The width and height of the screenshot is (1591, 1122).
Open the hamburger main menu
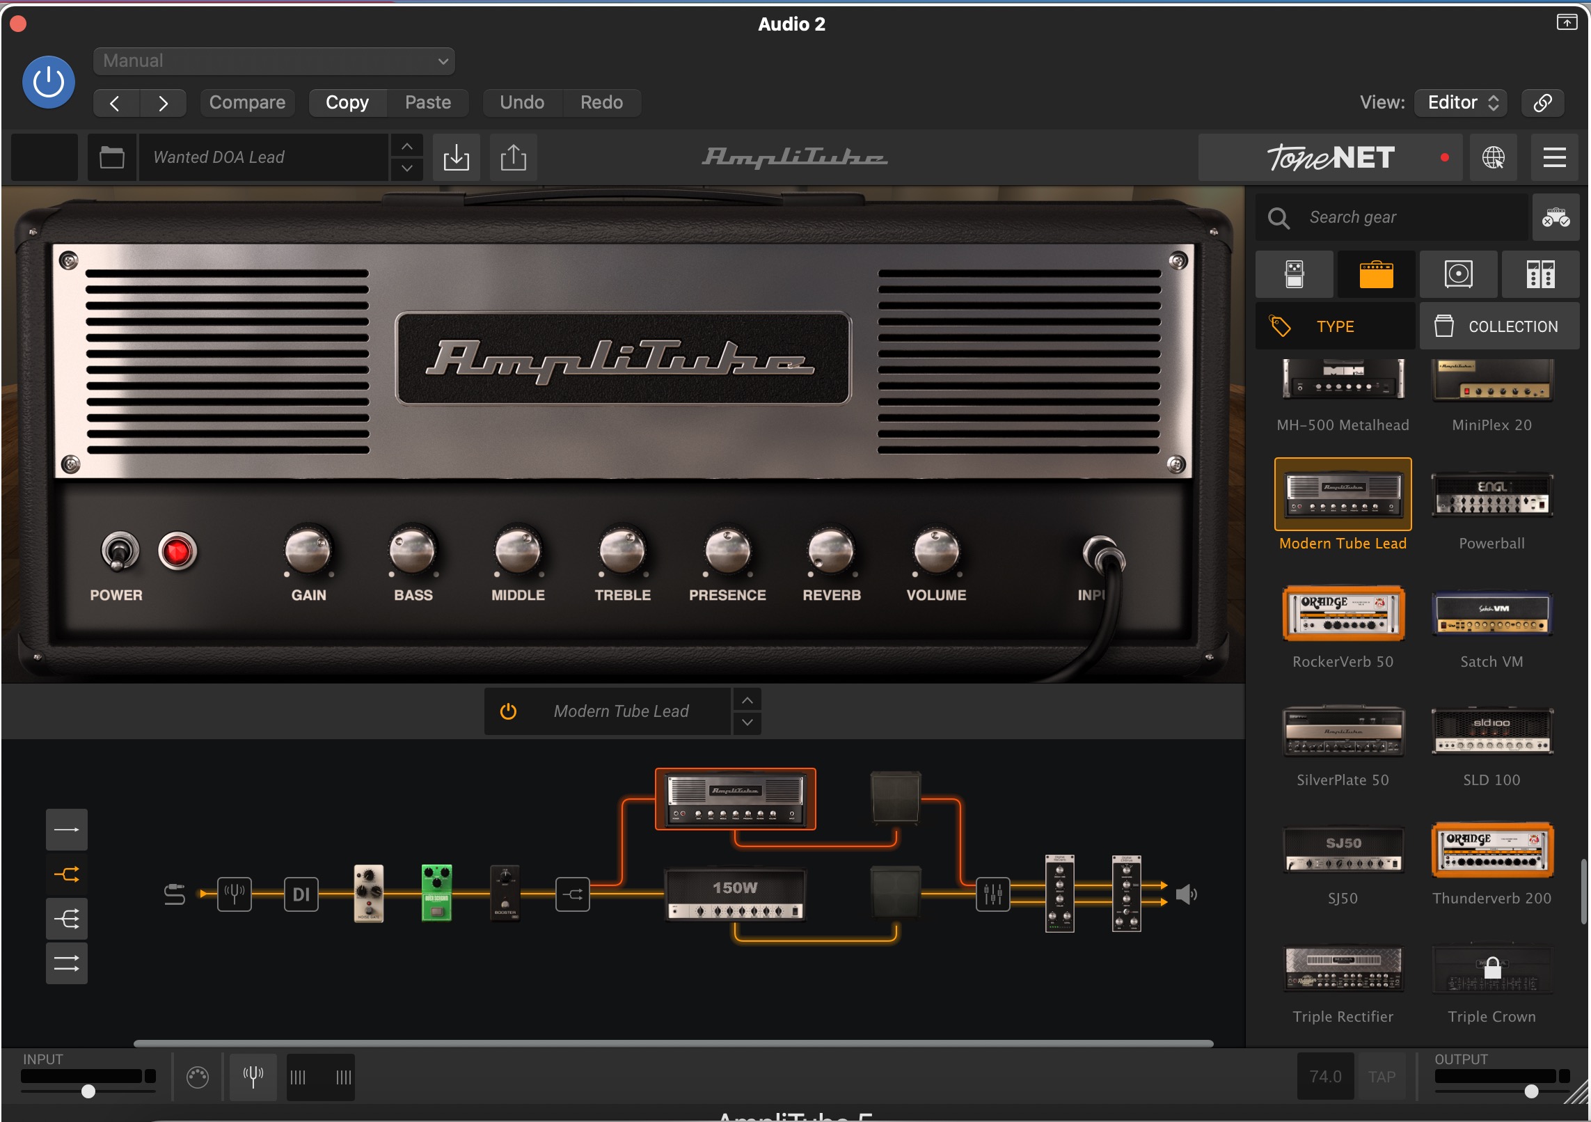click(1554, 157)
